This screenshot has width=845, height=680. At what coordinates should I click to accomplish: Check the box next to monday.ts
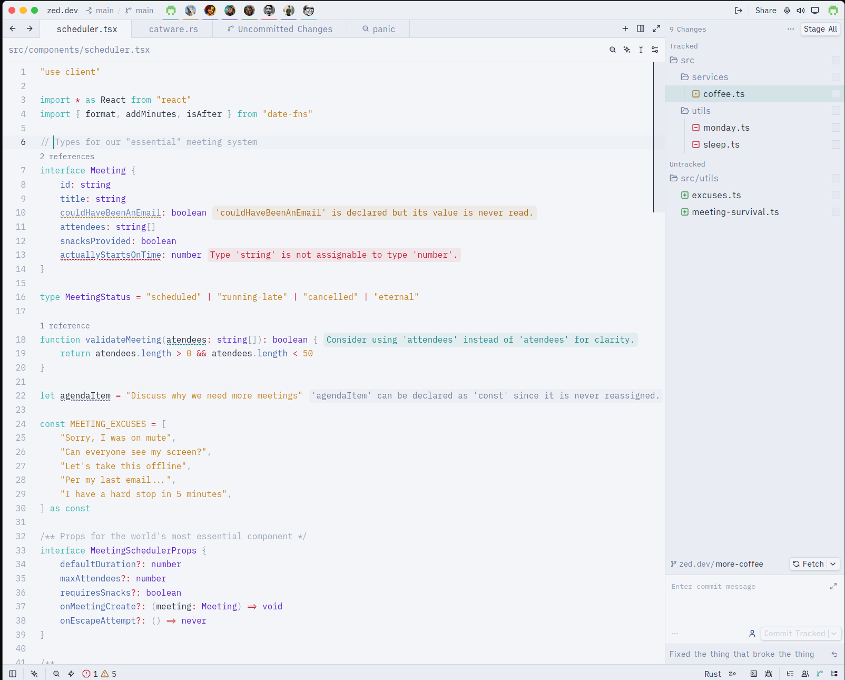836,128
